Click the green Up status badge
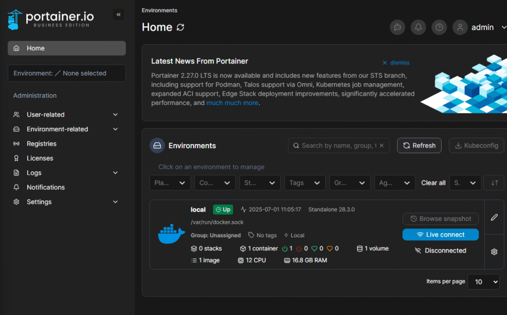Image resolution: width=507 pixels, height=315 pixels. (223, 210)
